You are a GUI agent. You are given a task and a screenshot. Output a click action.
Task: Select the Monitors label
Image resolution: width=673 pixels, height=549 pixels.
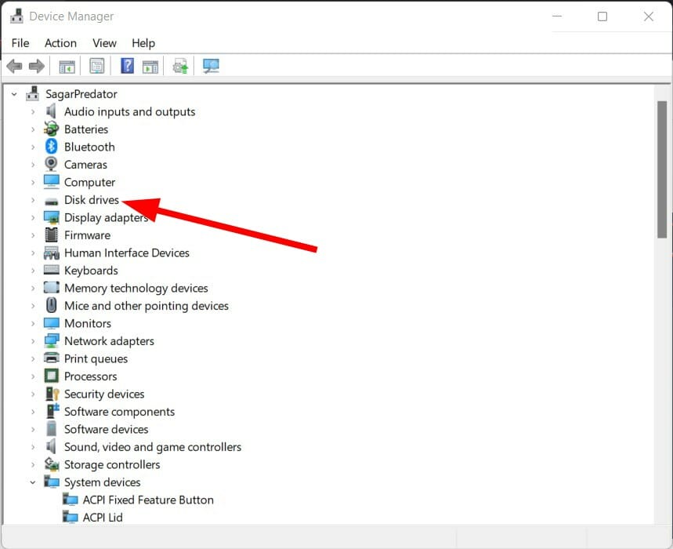point(88,323)
